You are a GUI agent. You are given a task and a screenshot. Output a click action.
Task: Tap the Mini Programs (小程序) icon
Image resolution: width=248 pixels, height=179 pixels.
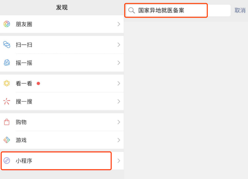pos(7,161)
